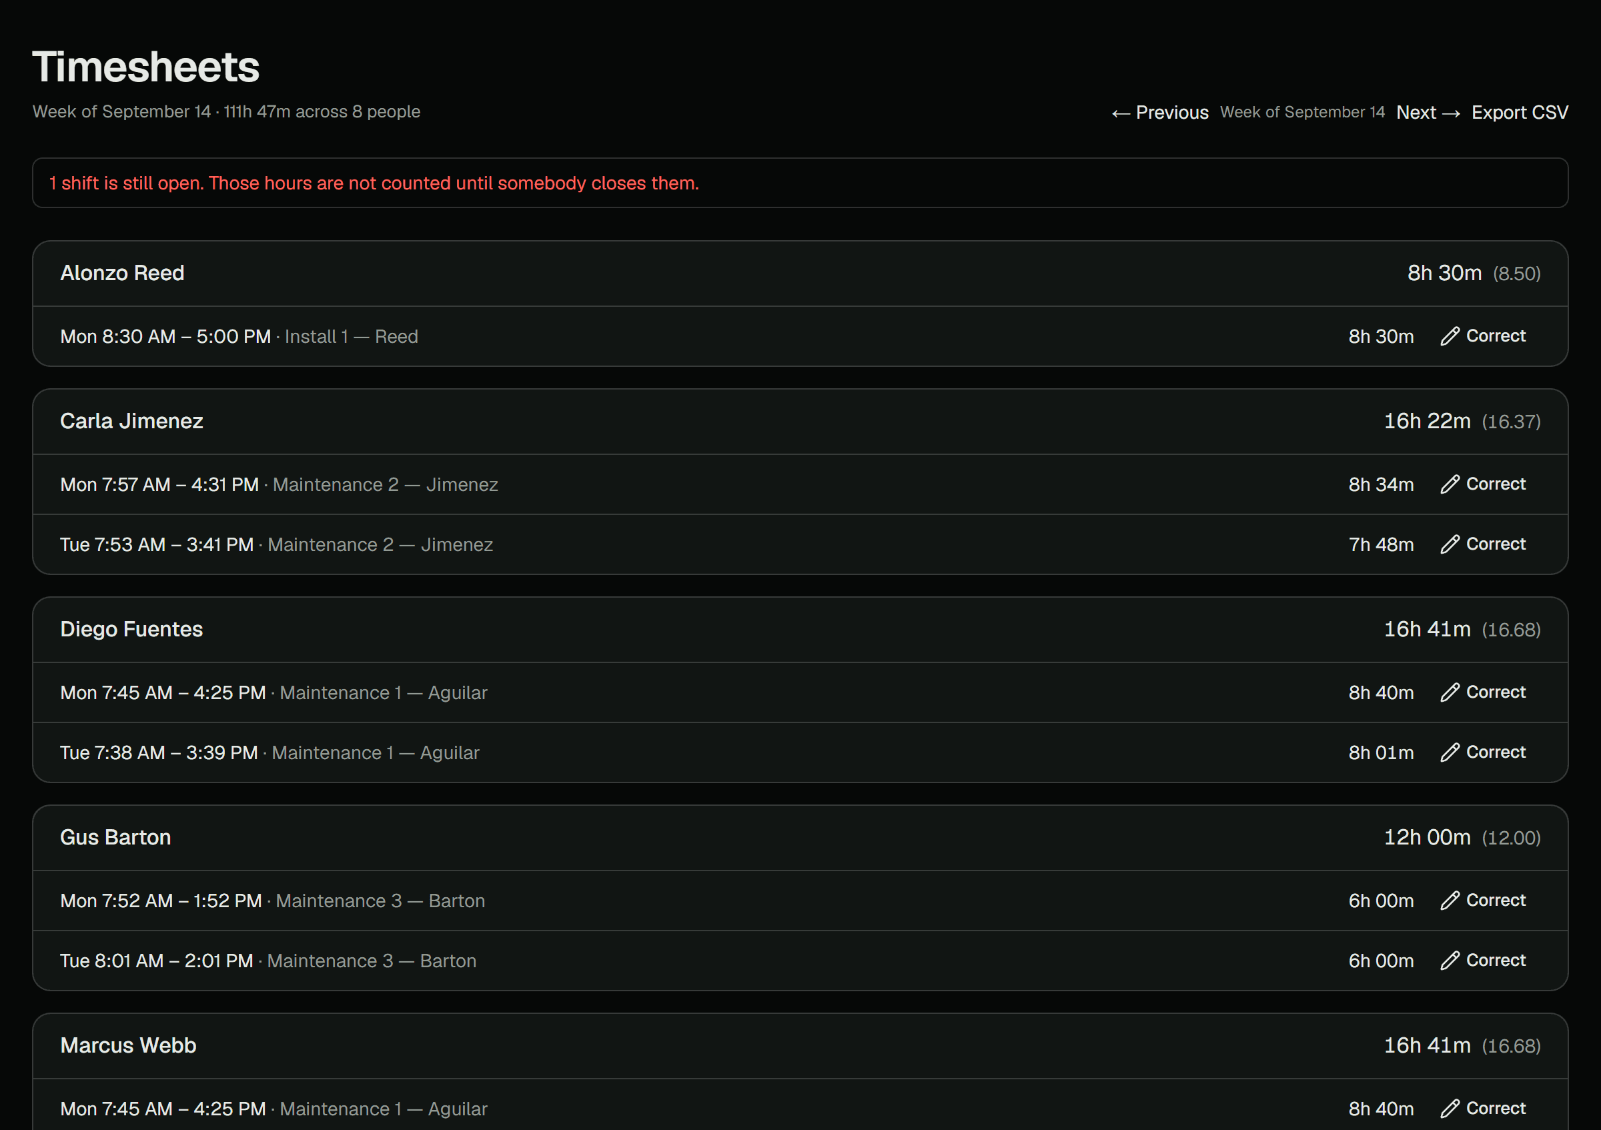1601x1130 pixels.
Task: Click pencil icon on Tue 7:38 AM Aguilar shift
Action: (x=1450, y=752)
